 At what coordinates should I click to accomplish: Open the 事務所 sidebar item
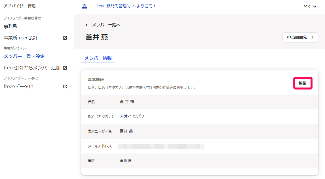pos(10,27)
